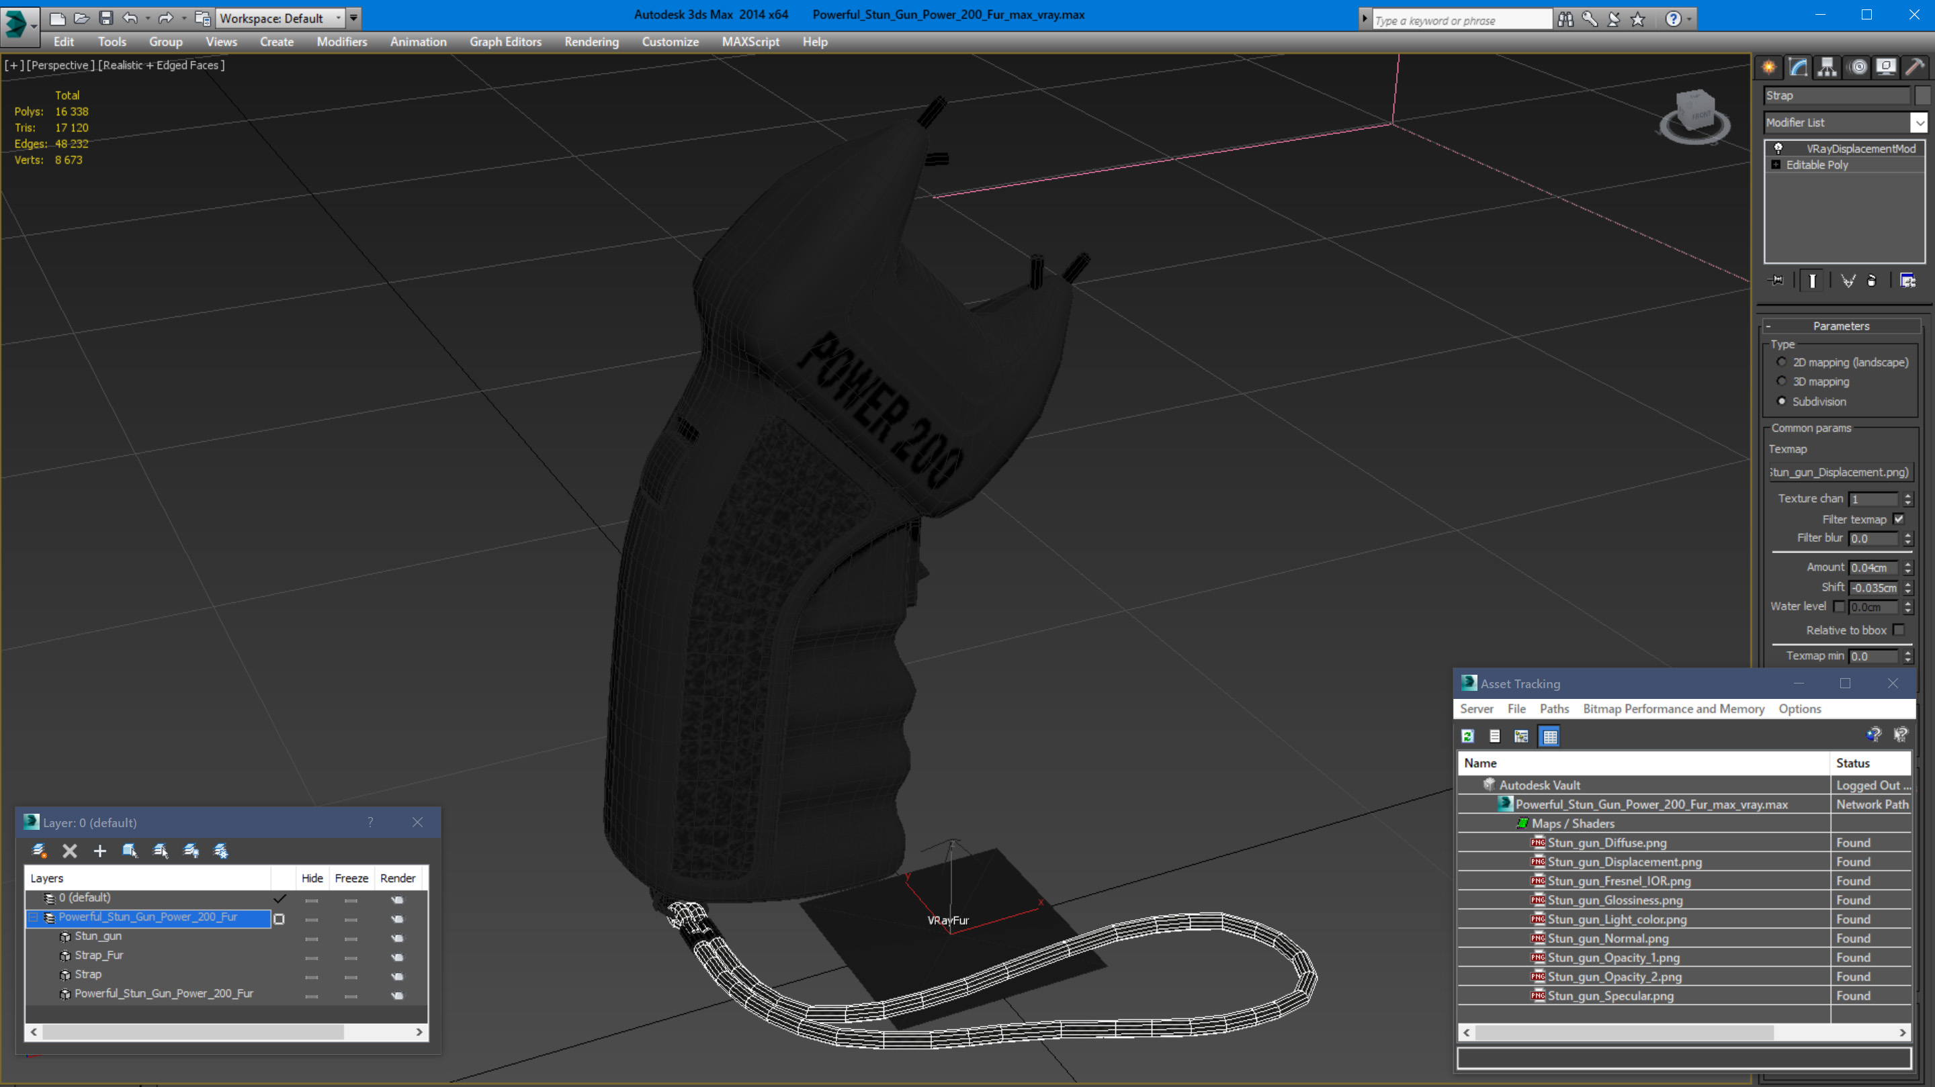
Task: Open the MAXScript menu
Action: (x=750, y=42)
